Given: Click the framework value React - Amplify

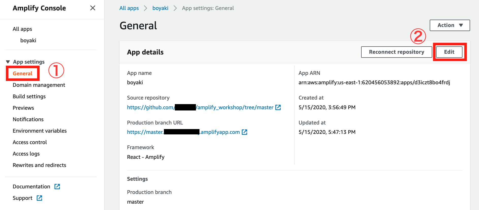Looking at the screenshot, I should coord(146,157).
